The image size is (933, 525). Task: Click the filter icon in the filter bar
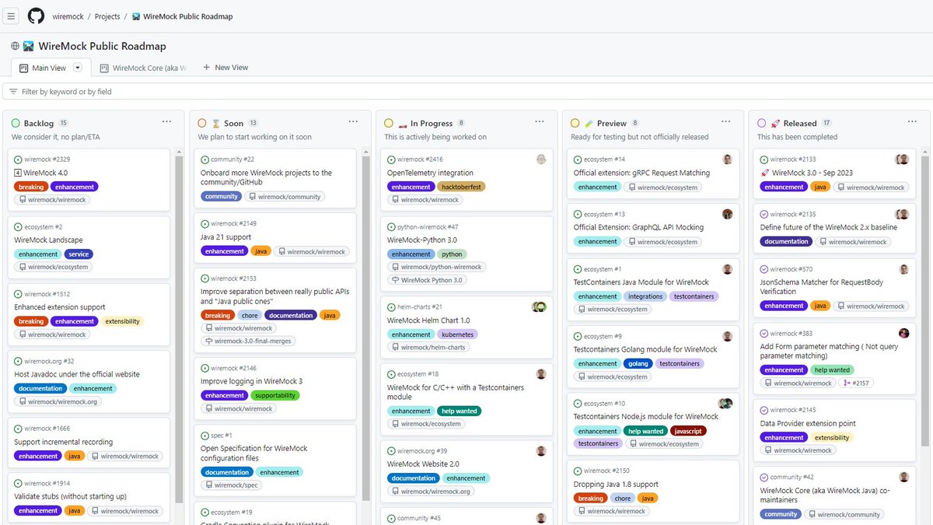[13, 92]
